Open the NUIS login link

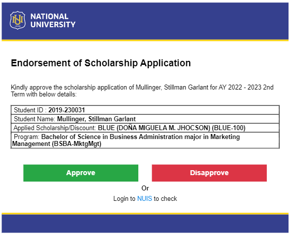pyautogui.click(x=145, y=198)
